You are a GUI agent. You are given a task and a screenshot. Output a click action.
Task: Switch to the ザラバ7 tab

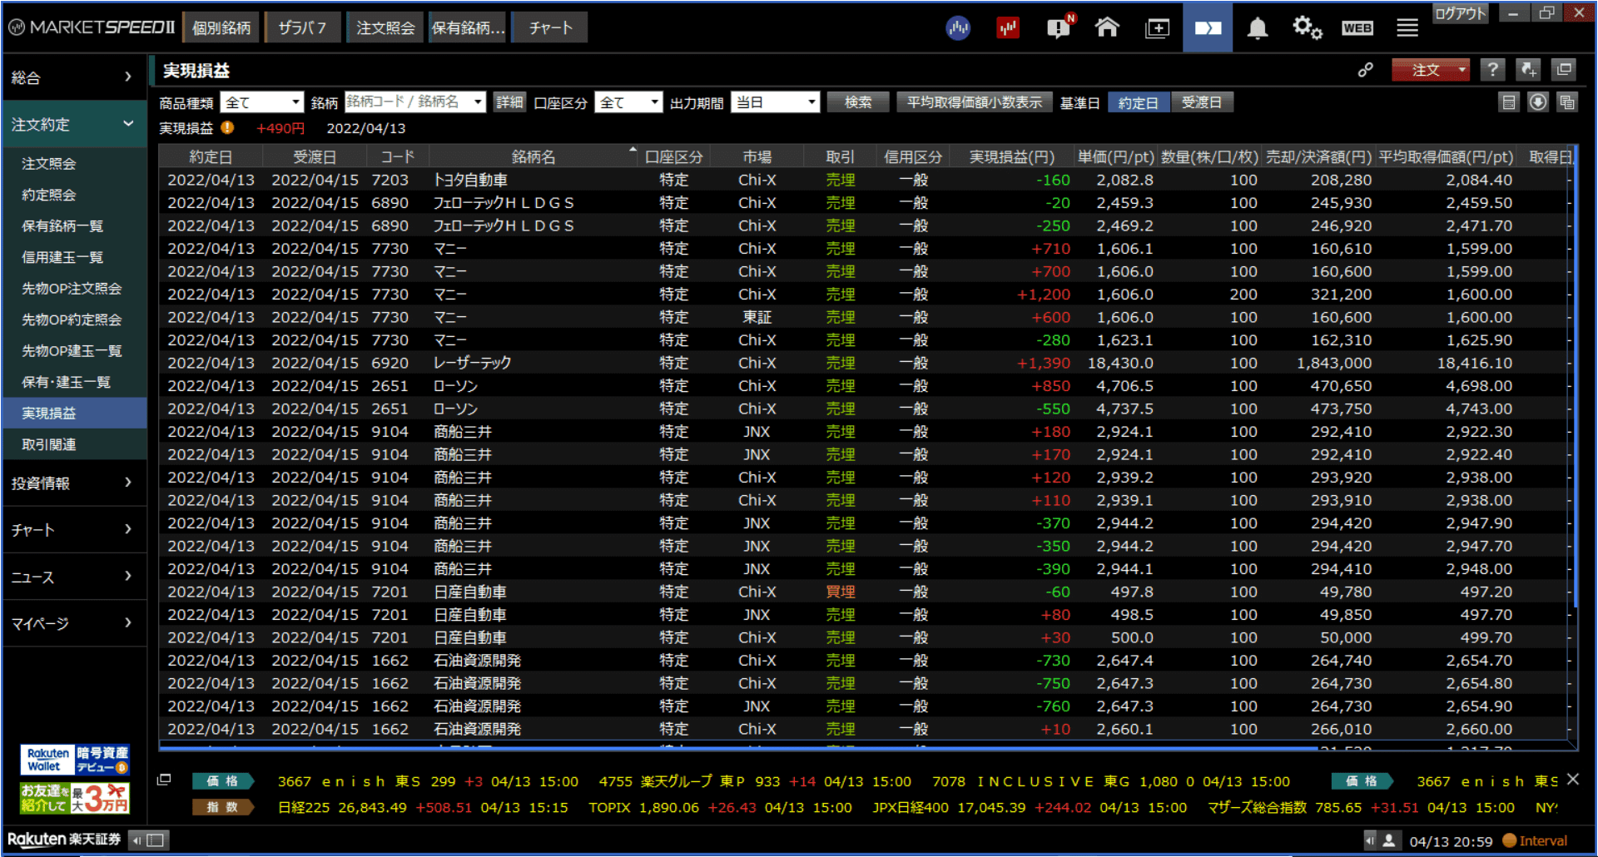point(303,27)
